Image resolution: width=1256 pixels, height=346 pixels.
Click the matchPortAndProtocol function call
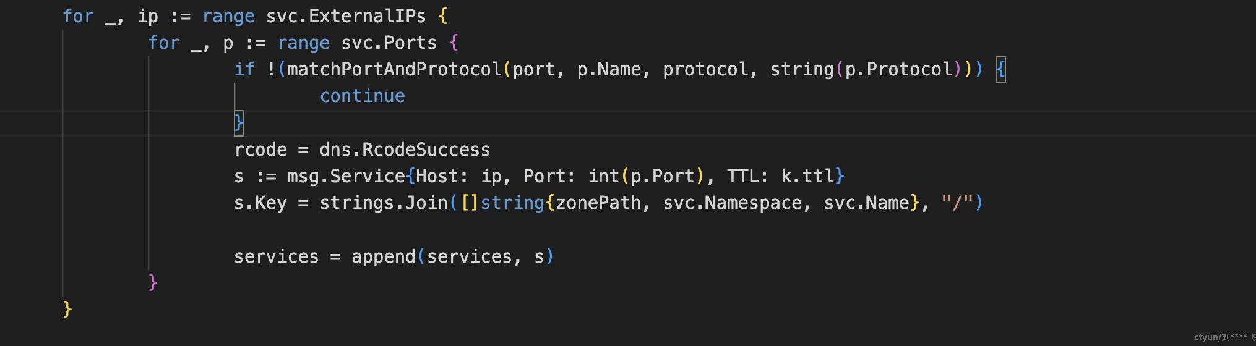[x=394, y=69]
